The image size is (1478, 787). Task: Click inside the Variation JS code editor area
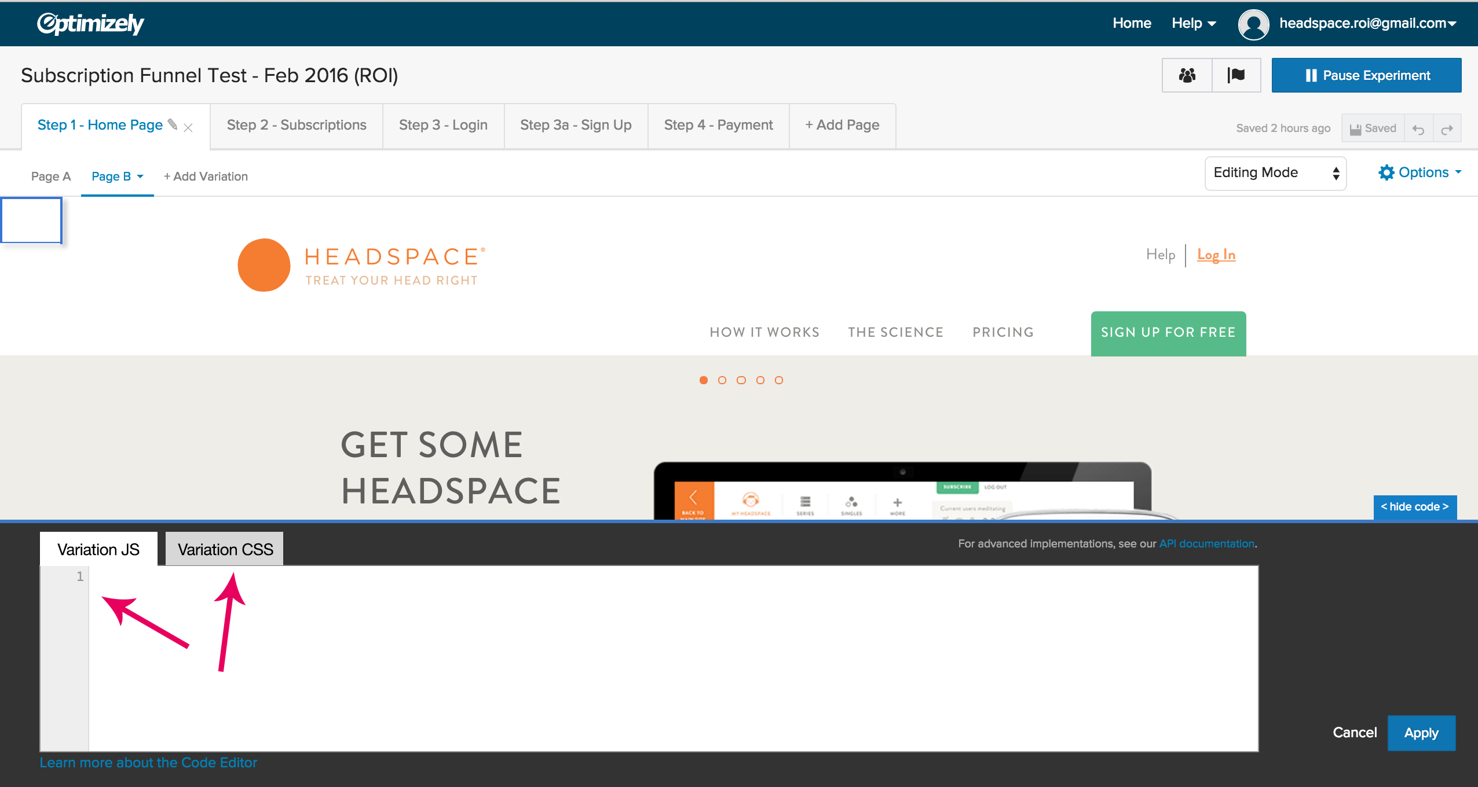tap(673, 659)
